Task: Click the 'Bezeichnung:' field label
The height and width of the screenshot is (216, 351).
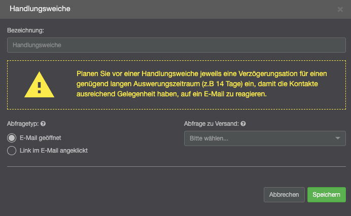Action: [x=25, y=30]
